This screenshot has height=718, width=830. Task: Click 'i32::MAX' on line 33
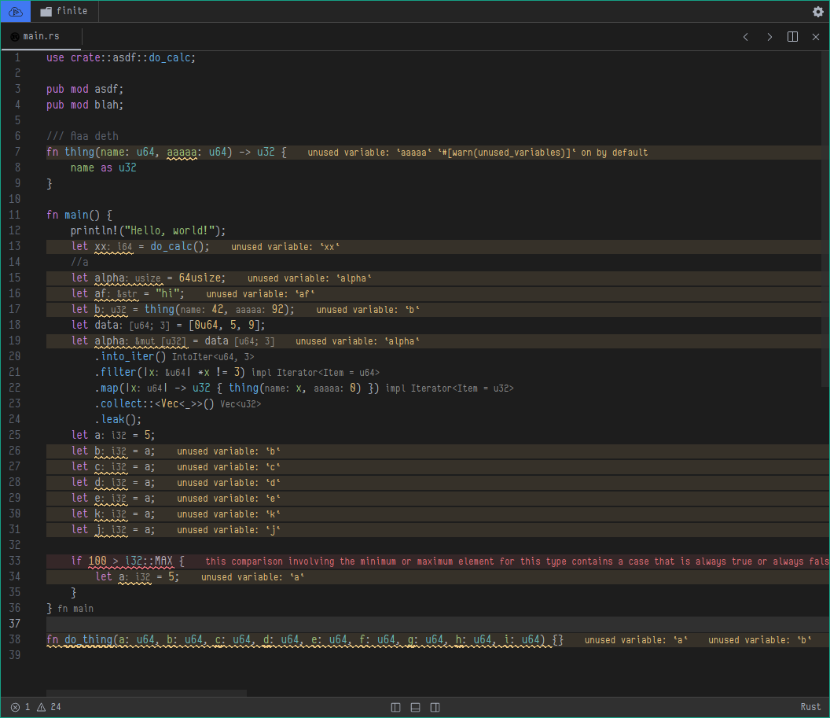(149, 561)
